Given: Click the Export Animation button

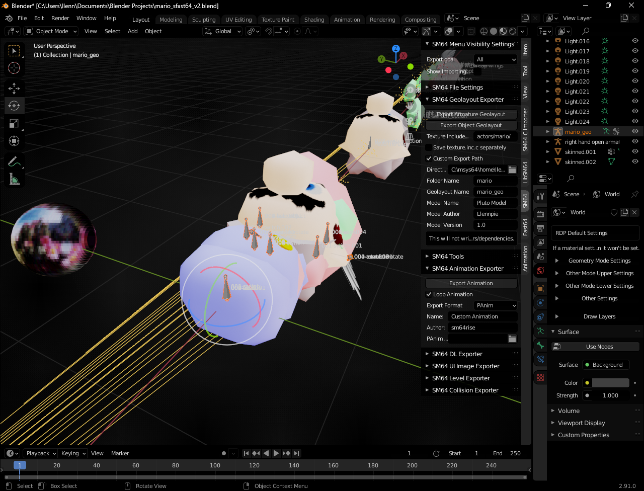Looking at the screenshot, I should click(x=471, y=283).
